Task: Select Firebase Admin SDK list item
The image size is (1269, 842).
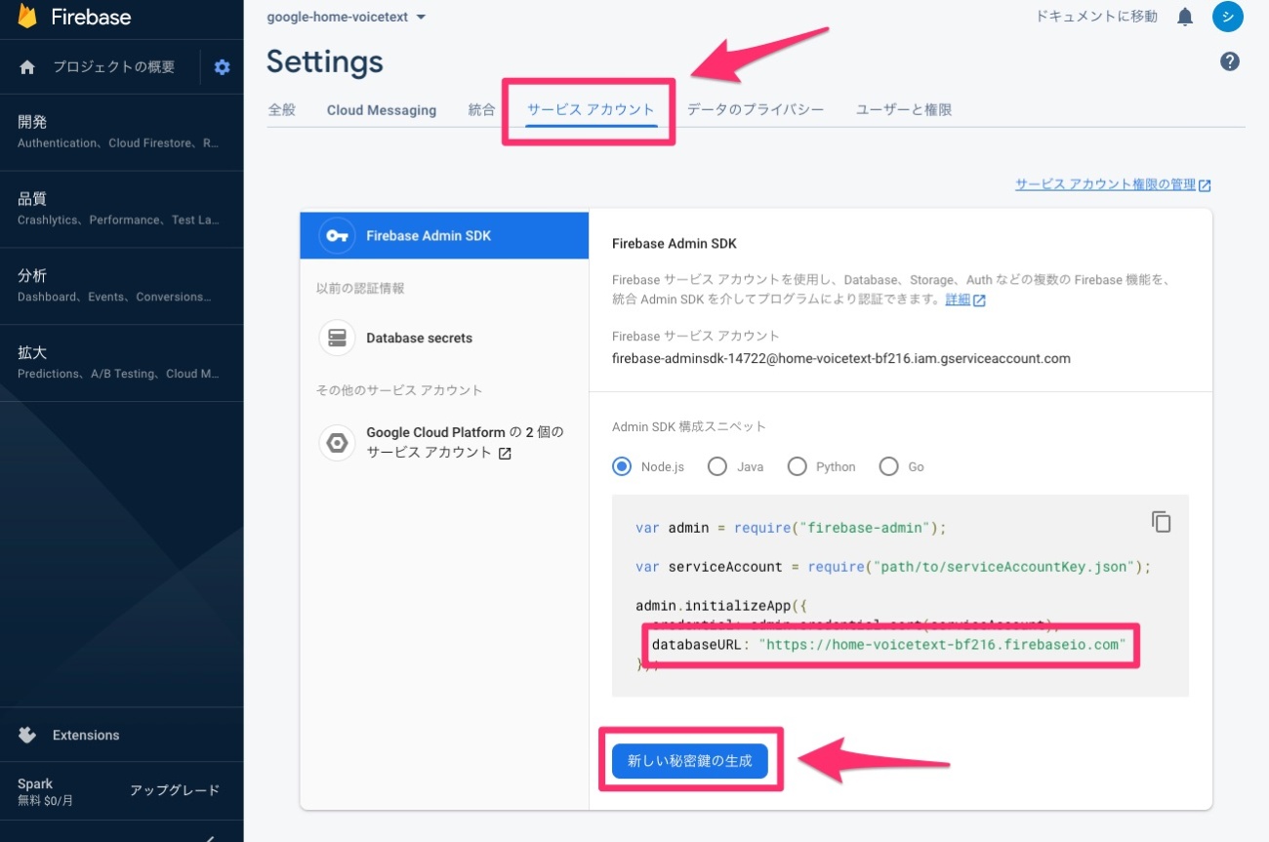Action: pyautogui.click(x=444, y=235)
